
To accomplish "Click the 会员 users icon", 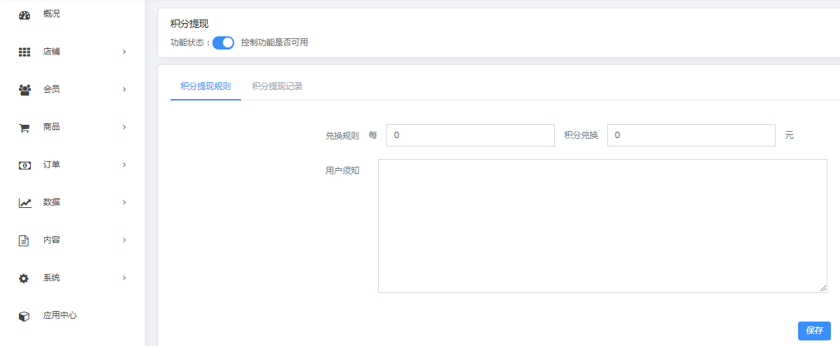I will pos(24,89).
